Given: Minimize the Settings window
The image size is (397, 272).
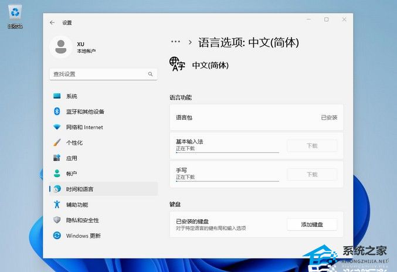Looking at the screenshot, I should pos(309,19).
